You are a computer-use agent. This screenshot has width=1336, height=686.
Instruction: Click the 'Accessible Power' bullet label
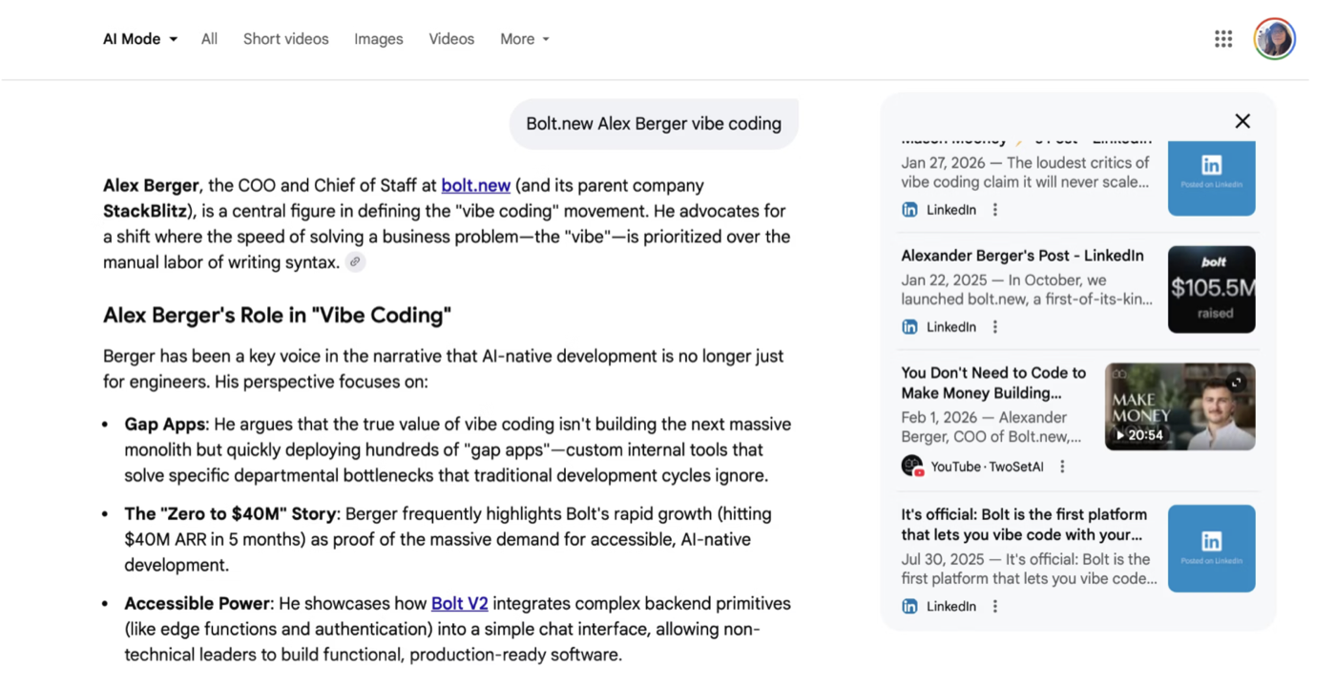click(x=198, y=604)
